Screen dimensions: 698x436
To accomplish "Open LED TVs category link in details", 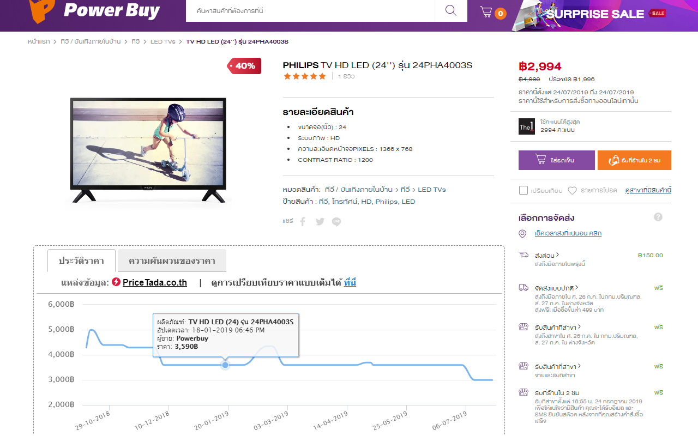I will (432, 190).
